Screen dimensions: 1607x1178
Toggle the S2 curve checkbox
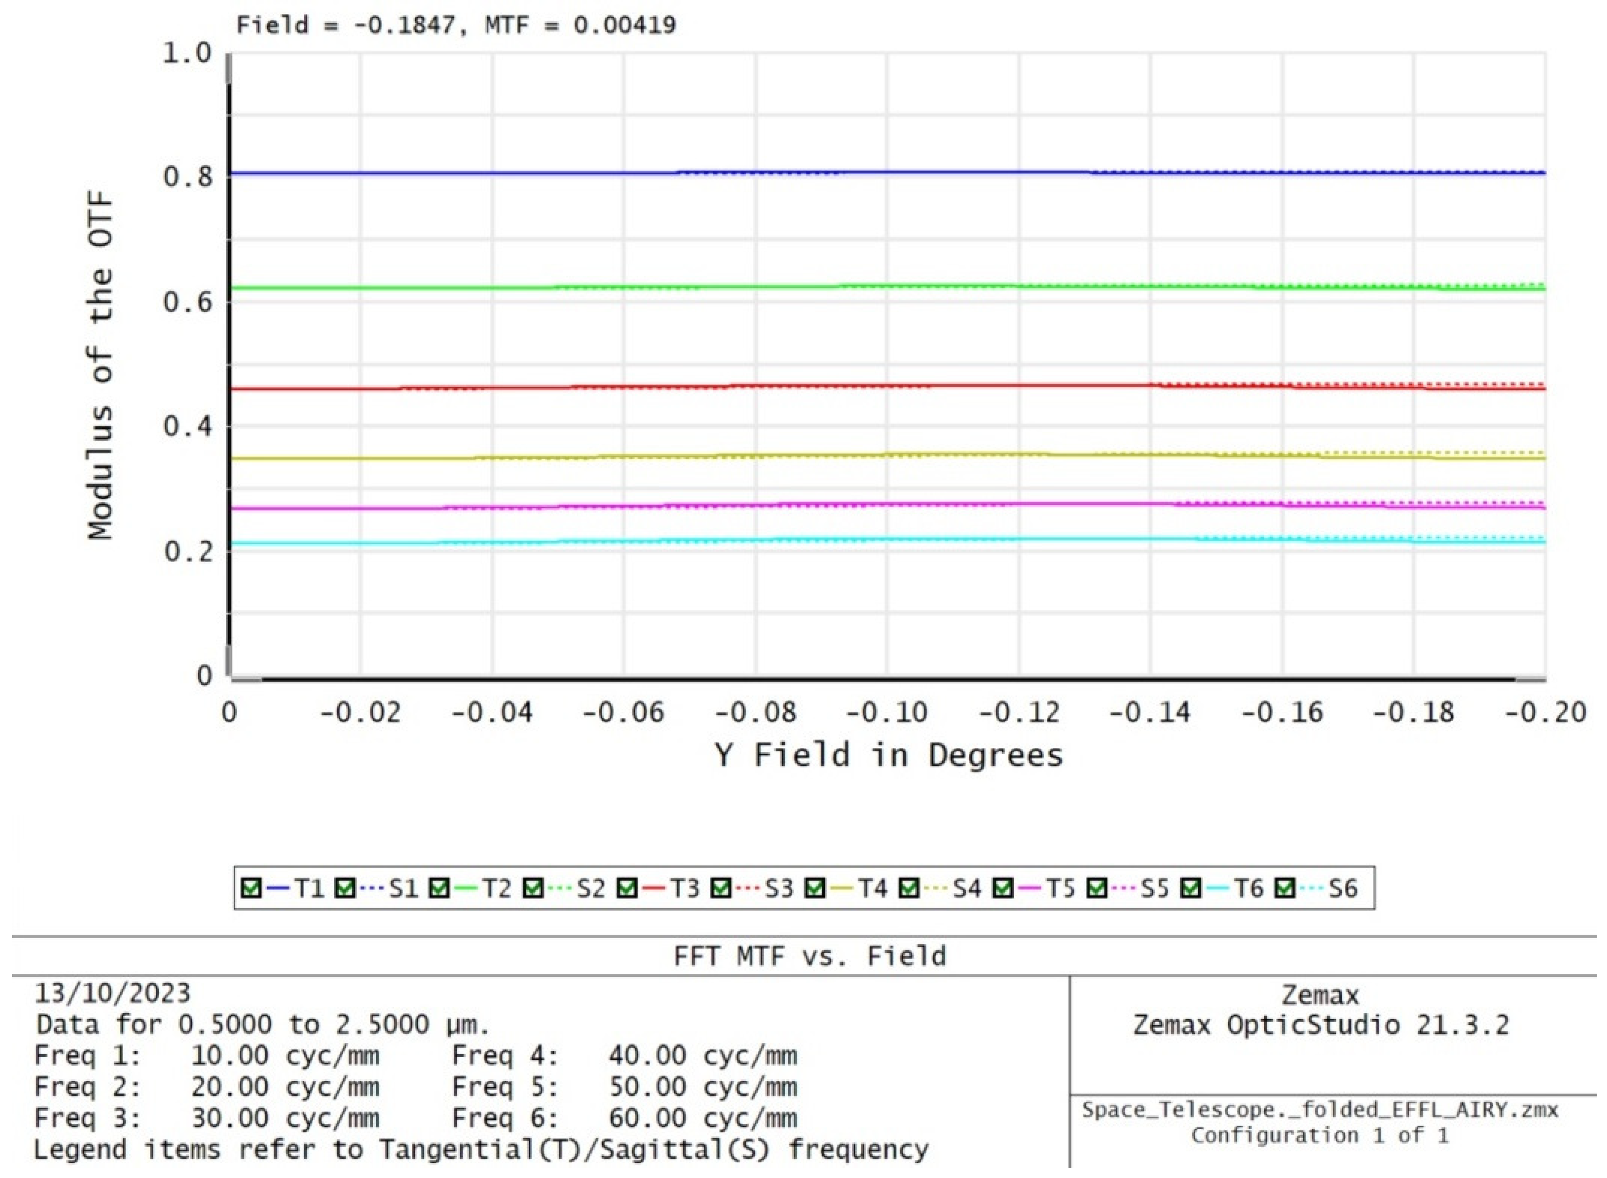533,888
